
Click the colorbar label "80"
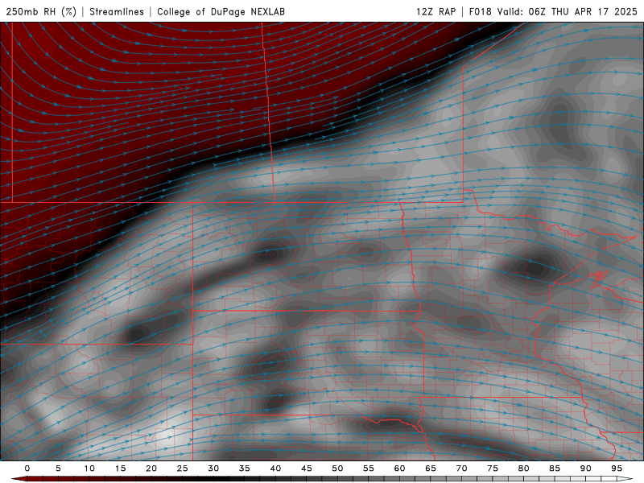[524, 469]
